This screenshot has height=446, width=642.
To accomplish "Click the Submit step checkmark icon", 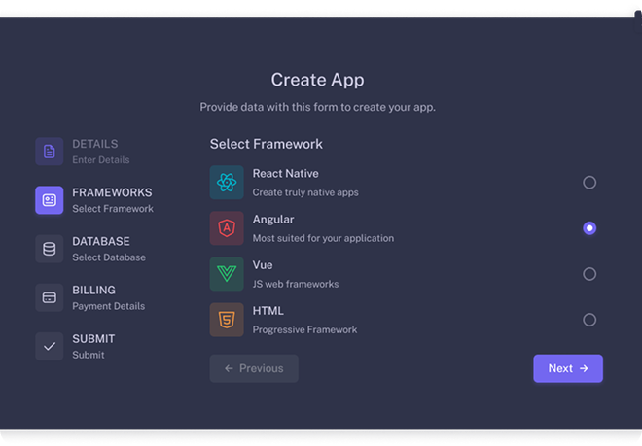I will pos(50,346).
